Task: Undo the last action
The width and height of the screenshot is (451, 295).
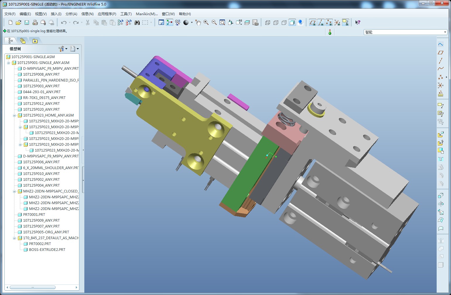Action: pyautogui.click(x=64, y=22)
